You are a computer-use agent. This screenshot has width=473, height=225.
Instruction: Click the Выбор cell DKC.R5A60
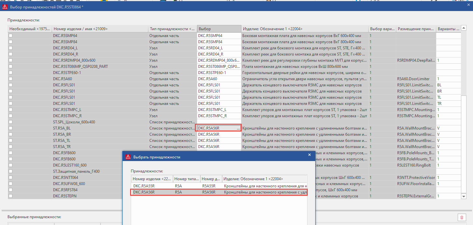point(219,79)
